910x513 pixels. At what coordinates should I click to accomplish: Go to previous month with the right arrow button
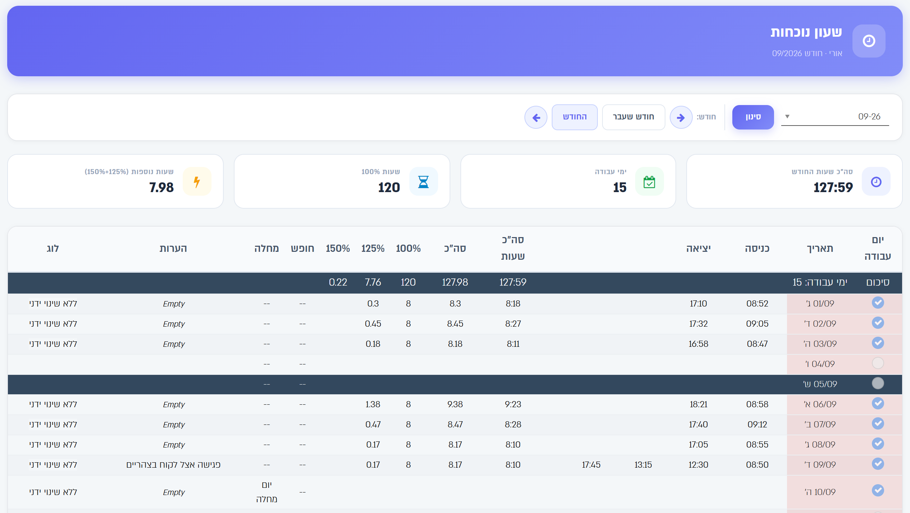click(x=681, y=117)
